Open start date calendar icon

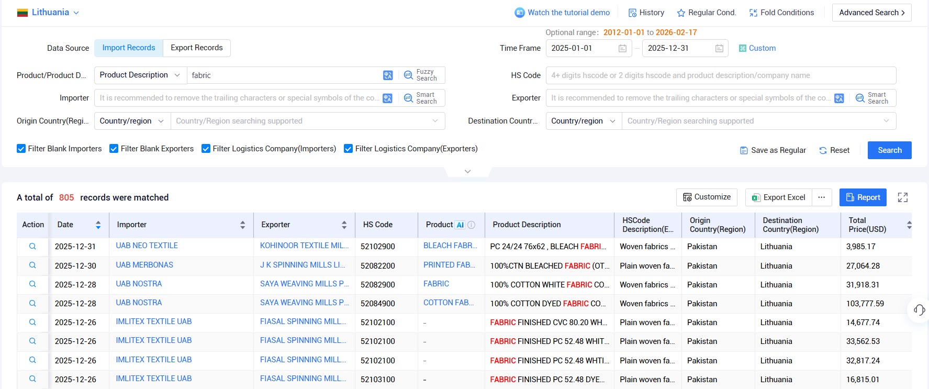click(622, 48)
